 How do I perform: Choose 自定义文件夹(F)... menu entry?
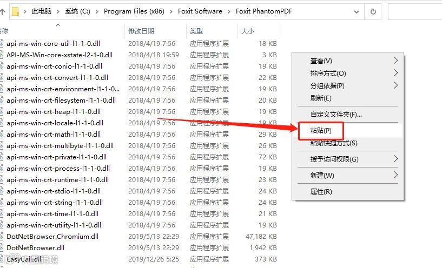348,115
